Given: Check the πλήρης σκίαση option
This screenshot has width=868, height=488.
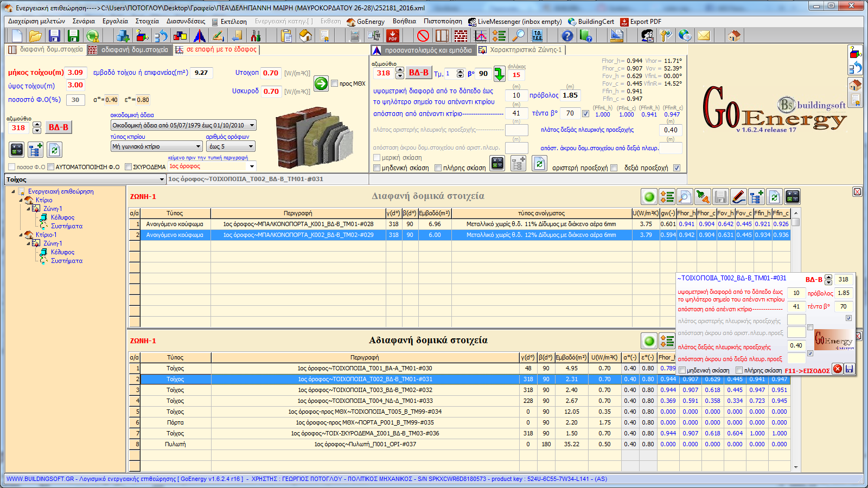Looking at the screenshot, I should (438, 168).
